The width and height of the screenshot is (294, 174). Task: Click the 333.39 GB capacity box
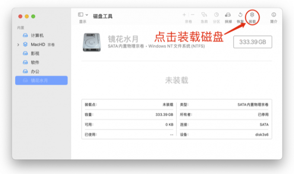252,42
